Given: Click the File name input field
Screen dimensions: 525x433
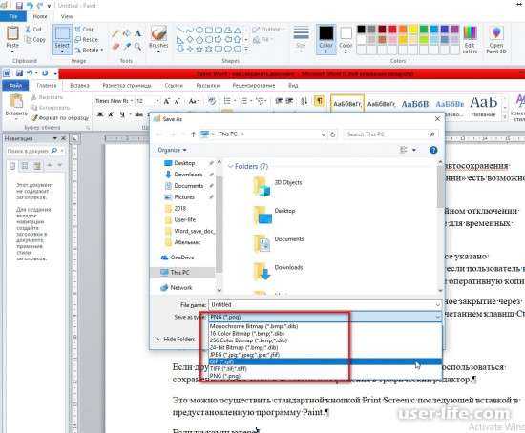Looking at the screenshot, I should (x=325, y=305).
